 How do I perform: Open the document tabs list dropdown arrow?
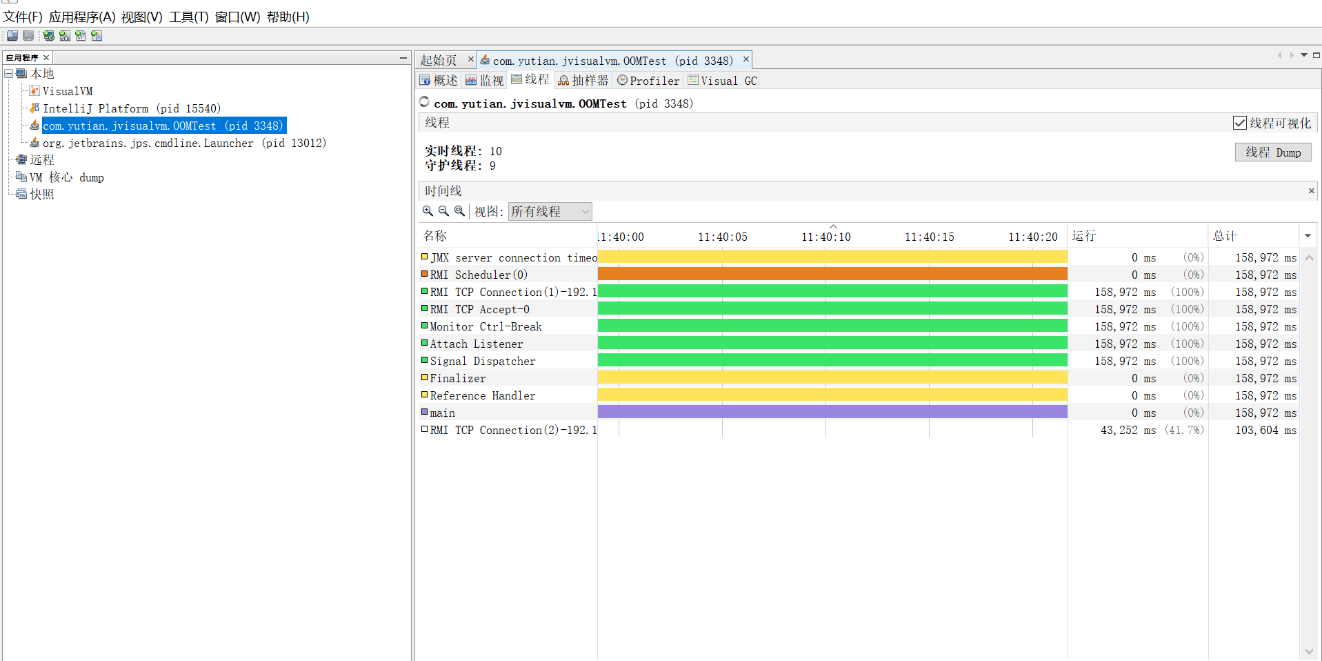click(x=1304, y=55)
